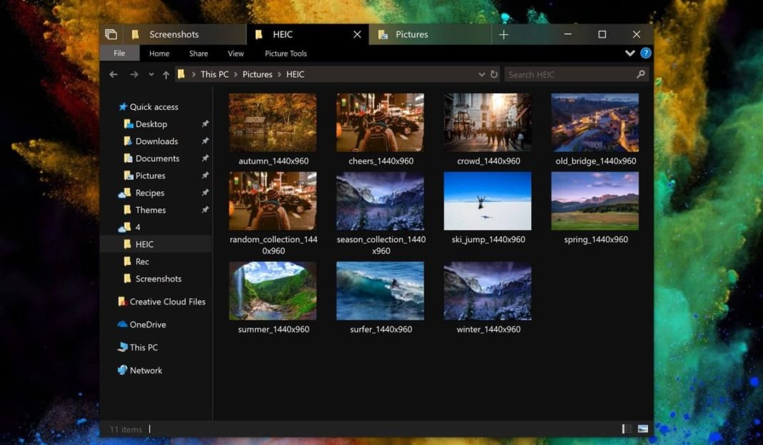Unpin Downloads from Quick access
763x445 pixels.
[x=205, y=141]
